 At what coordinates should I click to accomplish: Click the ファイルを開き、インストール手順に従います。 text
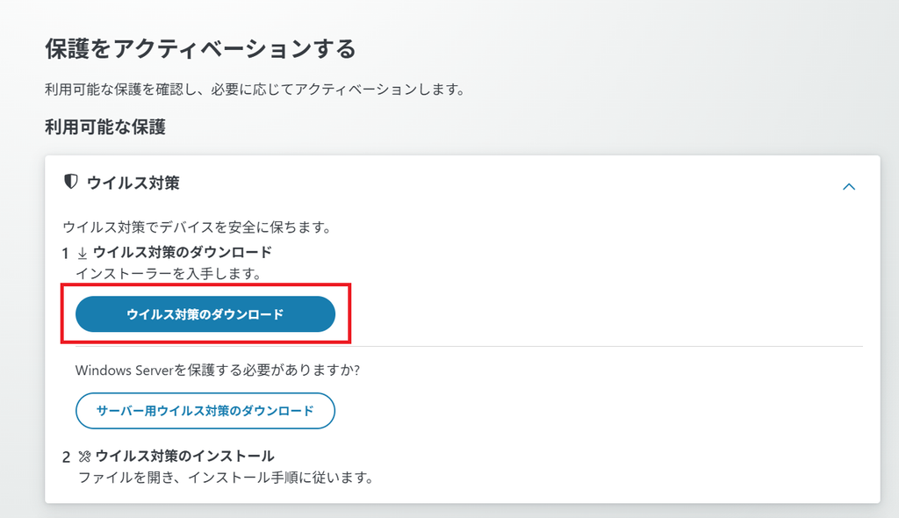[x=226, y=478]
